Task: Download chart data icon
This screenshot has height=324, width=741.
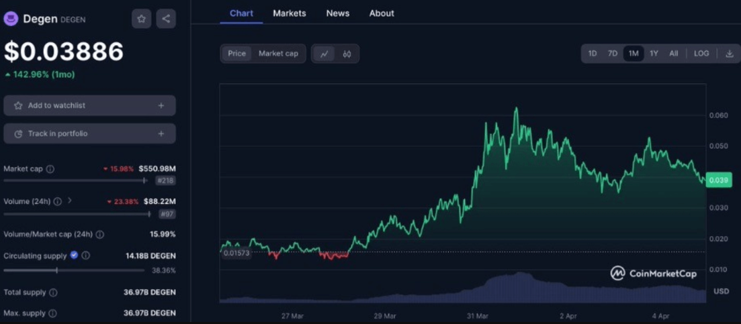Action: (729, 53)
